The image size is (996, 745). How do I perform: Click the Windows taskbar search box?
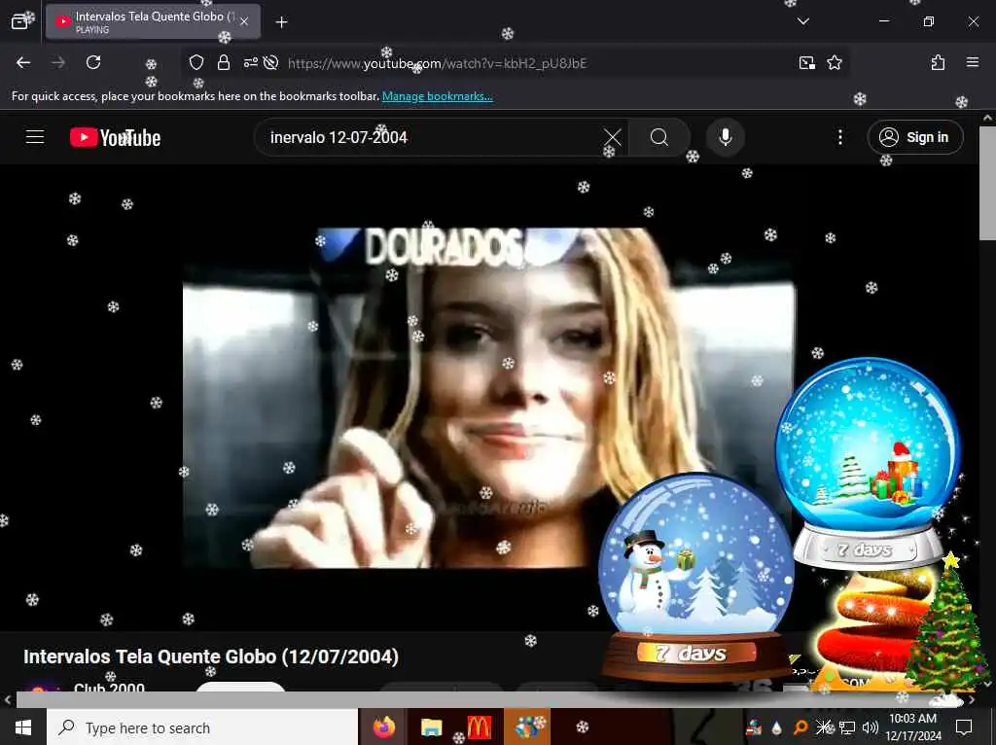tap(202, 727)
